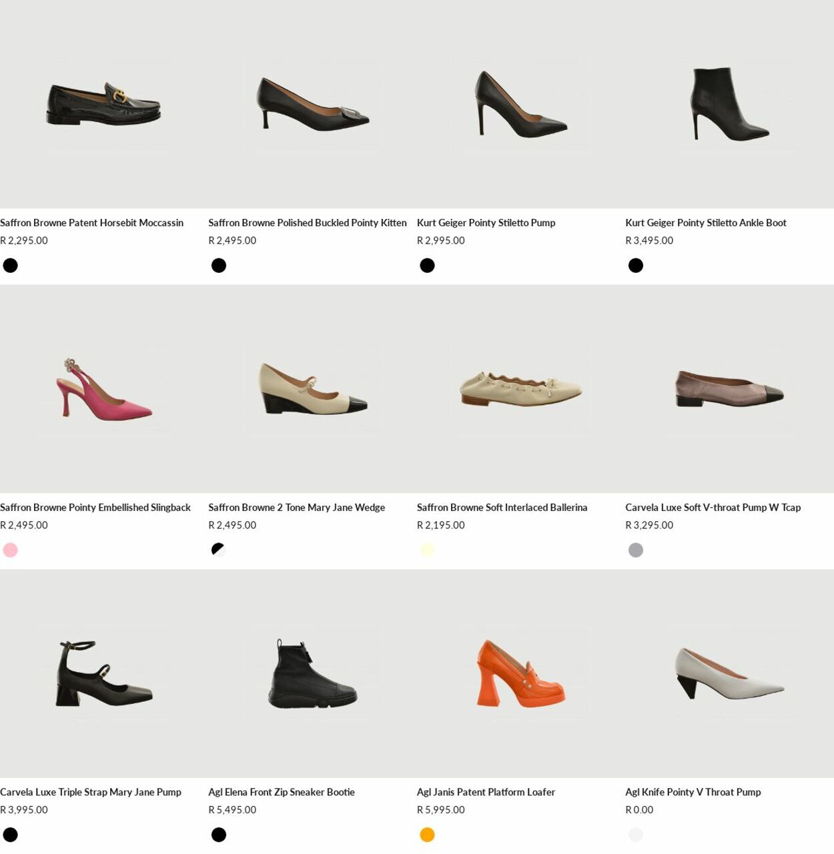This screenshot has height=854, width=834.
Task: Click the Carvela Luxe Soft V-throat Pump W Tcap title
Action: coord(713,508)
